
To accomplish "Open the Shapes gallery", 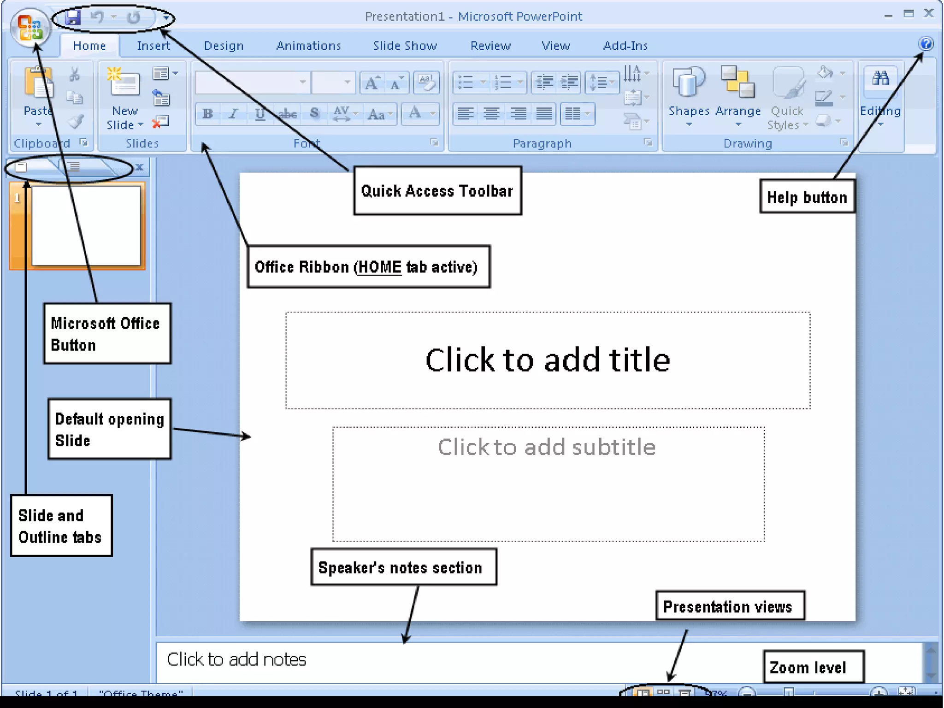I will [688, 83].
